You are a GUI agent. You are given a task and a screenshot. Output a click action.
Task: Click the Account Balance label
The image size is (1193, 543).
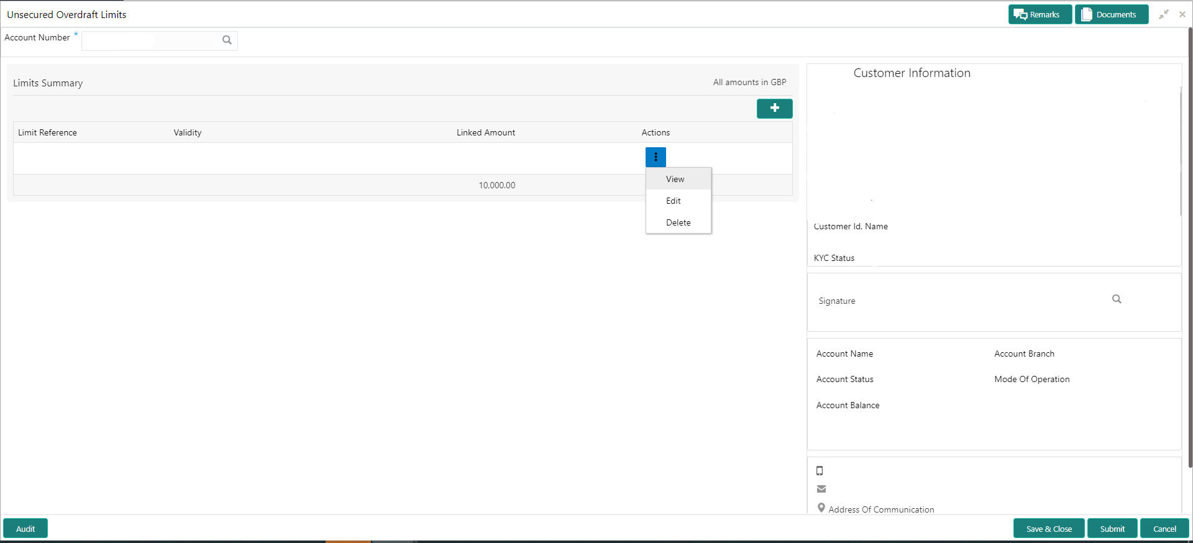(848, 405)
